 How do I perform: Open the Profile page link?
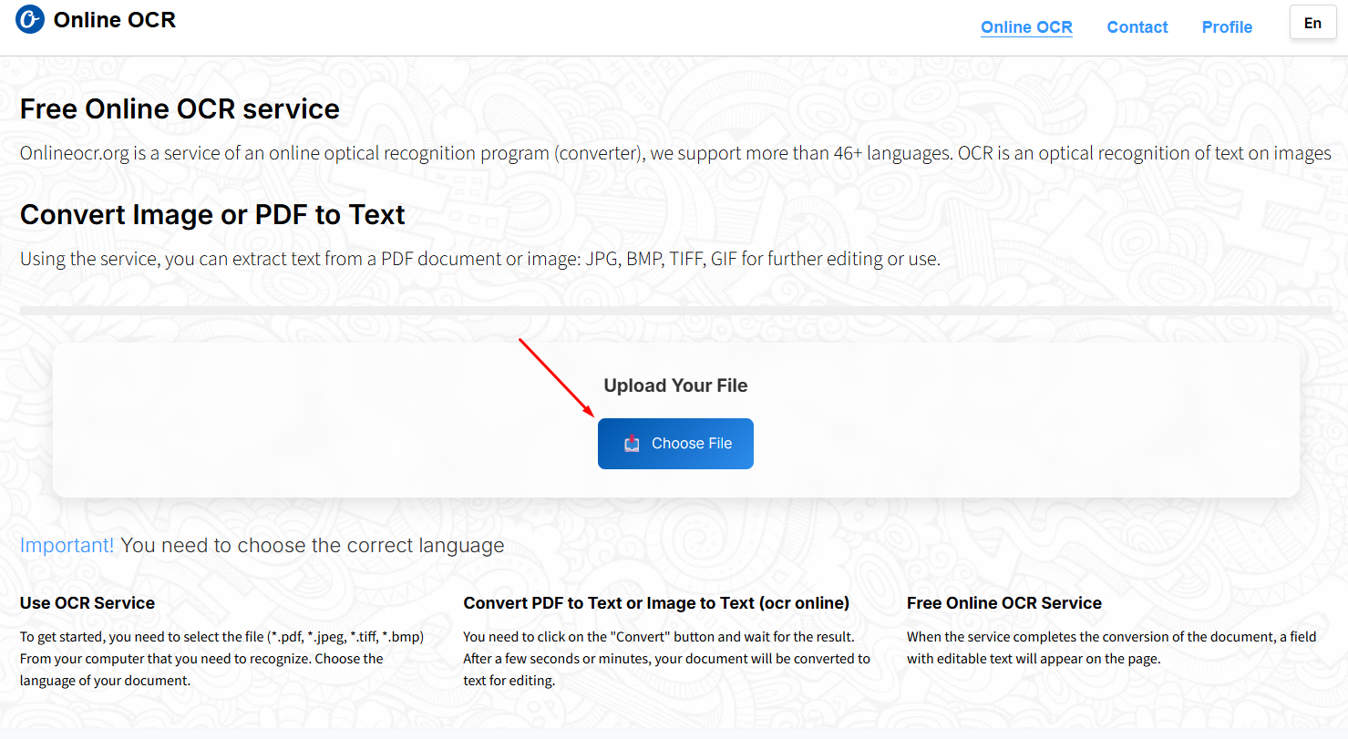tap(1227, 27)
